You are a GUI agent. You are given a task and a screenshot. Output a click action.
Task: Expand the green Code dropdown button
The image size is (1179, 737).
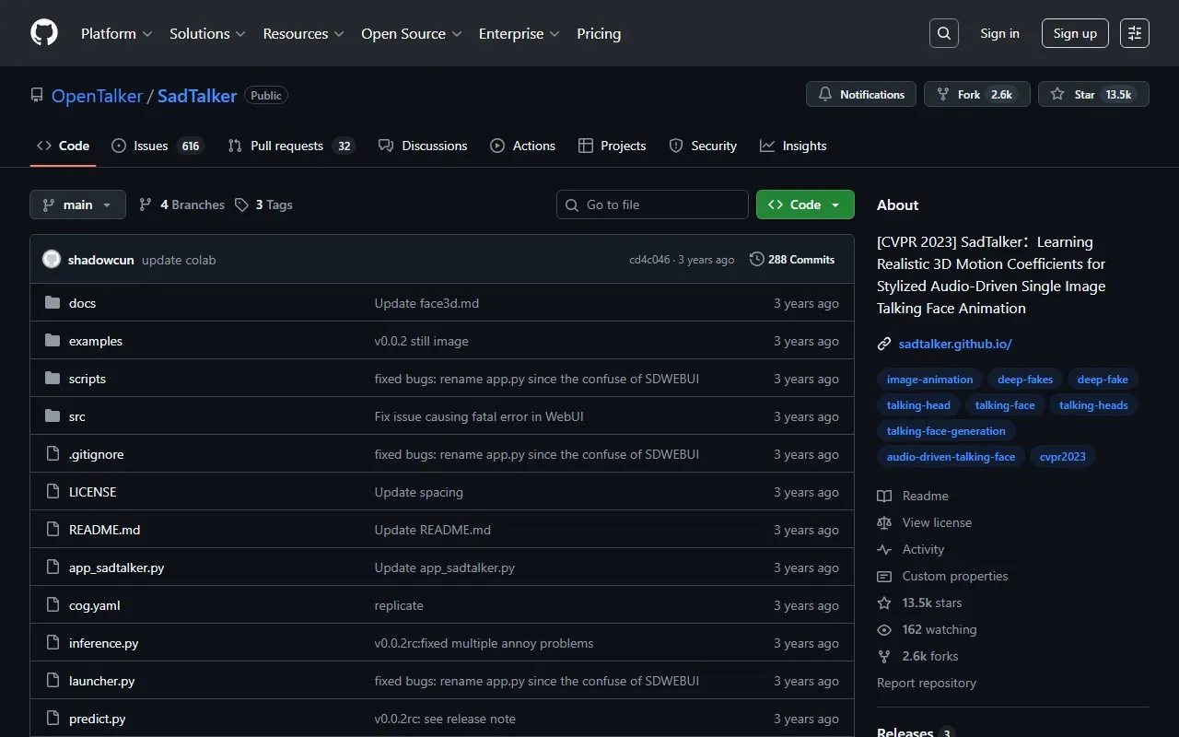[804, 205]
